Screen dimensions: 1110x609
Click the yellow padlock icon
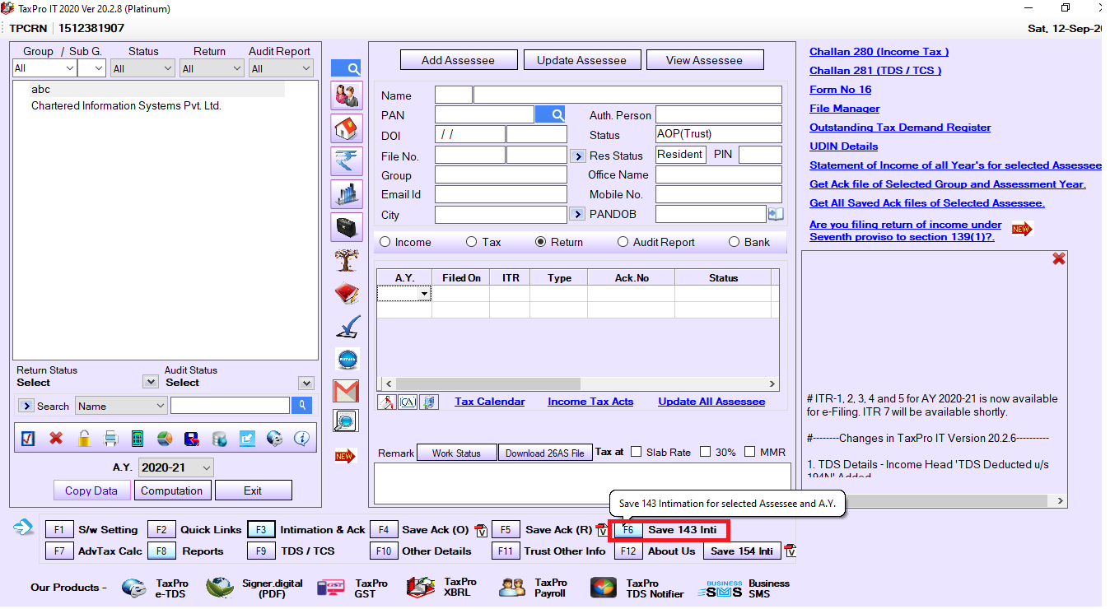(x=83, y=439)
